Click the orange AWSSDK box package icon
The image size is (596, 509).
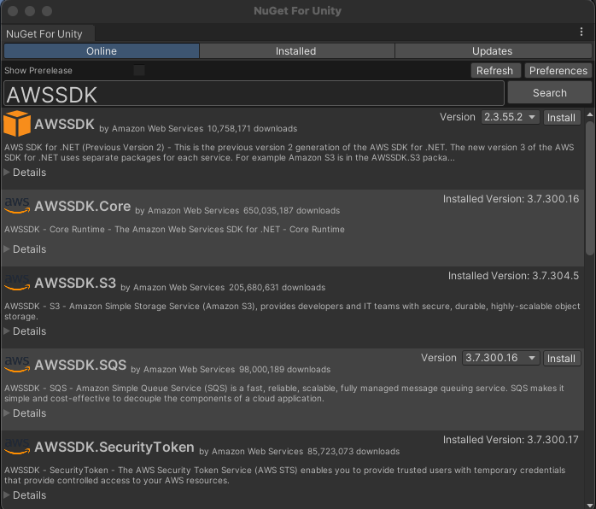click(17, 123)
